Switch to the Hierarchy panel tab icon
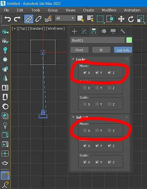This screenshot has height=189, width=147. coord(94,31)
